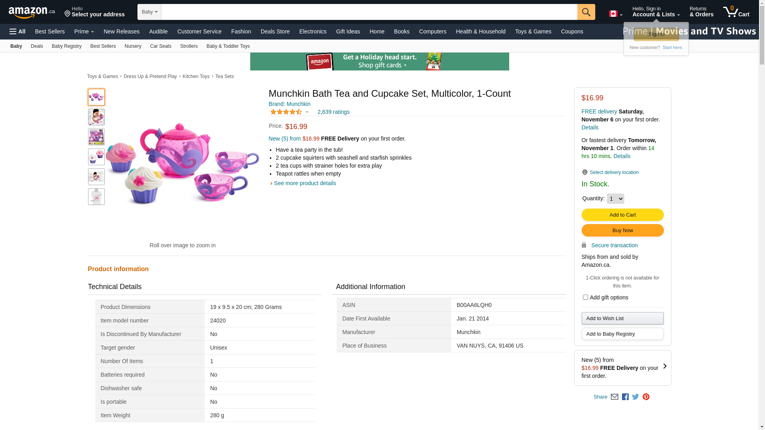Select the second product image thumbnail
Viewport: 765px width, 430px height.
pos(96,117)
